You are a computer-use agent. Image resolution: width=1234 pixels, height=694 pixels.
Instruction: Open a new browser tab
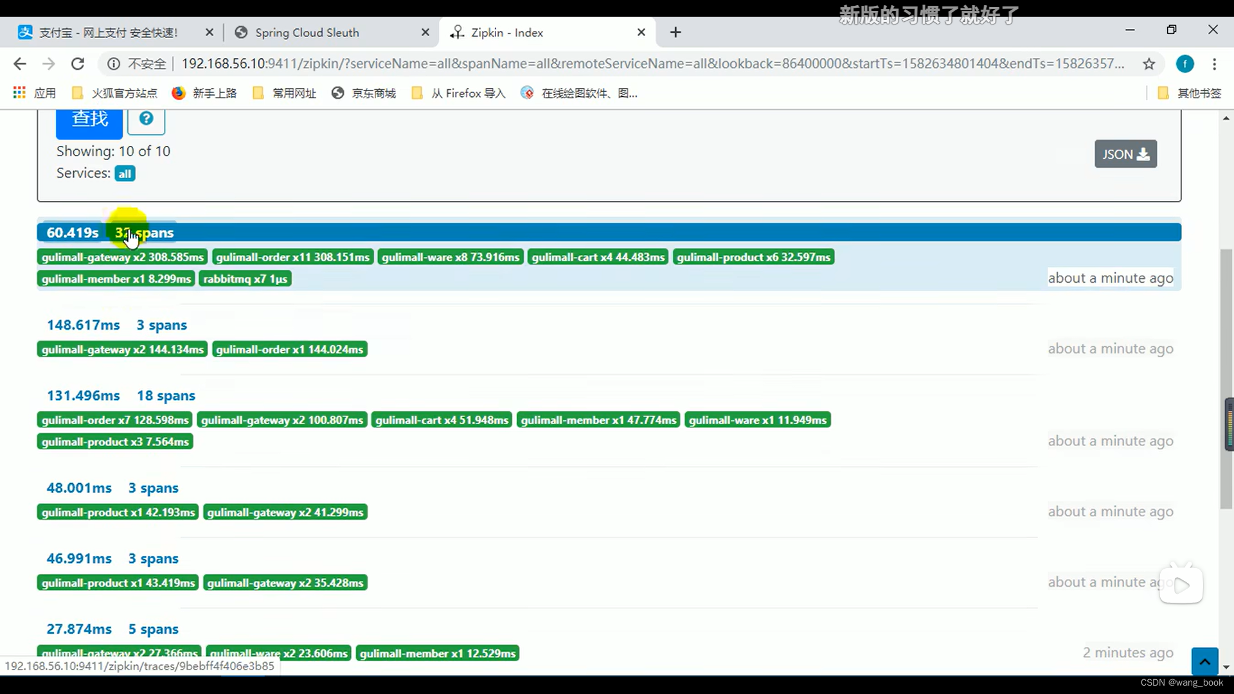click(x=675, y=32)
